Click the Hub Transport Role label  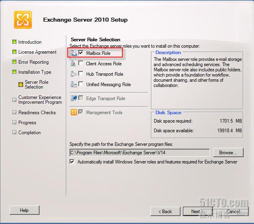[x=105, y=74]
